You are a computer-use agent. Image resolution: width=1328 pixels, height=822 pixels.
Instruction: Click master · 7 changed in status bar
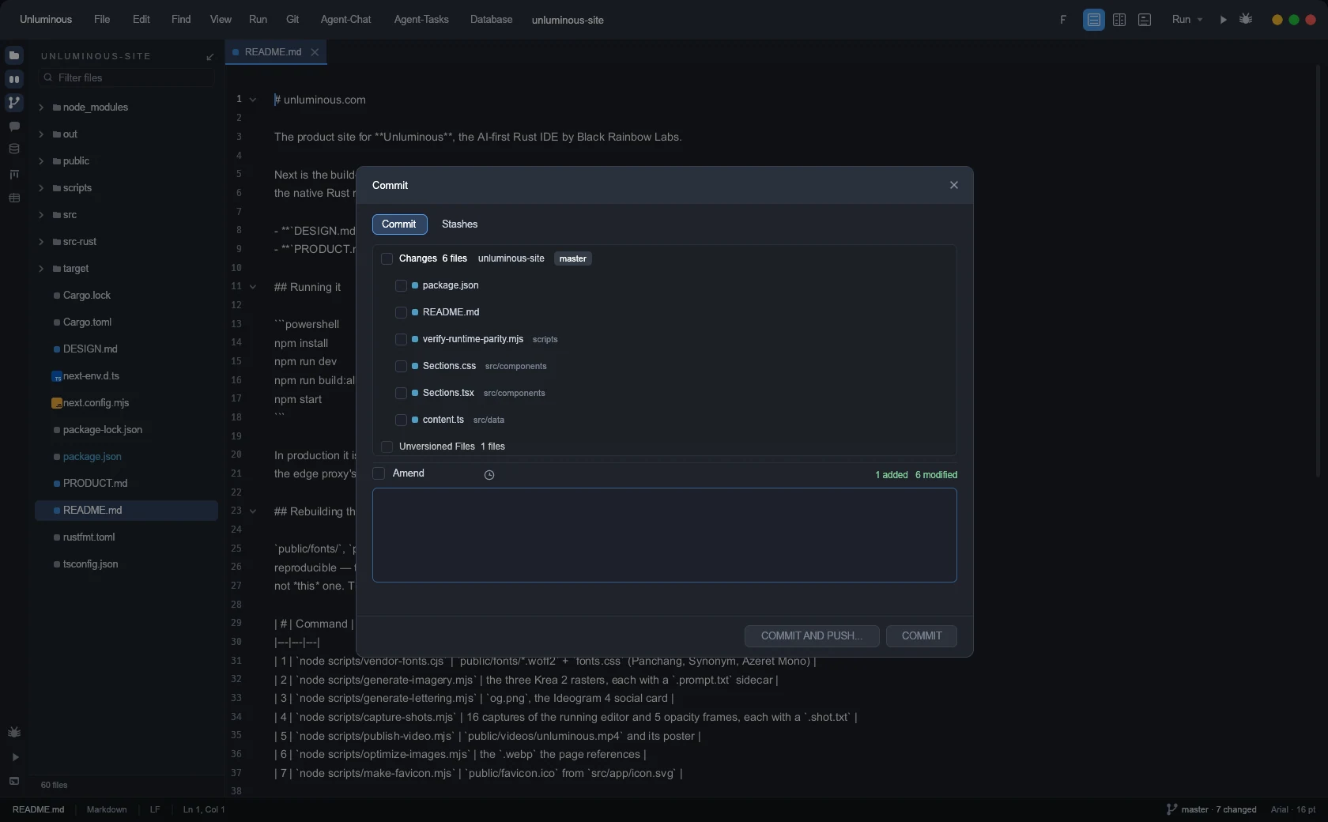(1218, 809)
